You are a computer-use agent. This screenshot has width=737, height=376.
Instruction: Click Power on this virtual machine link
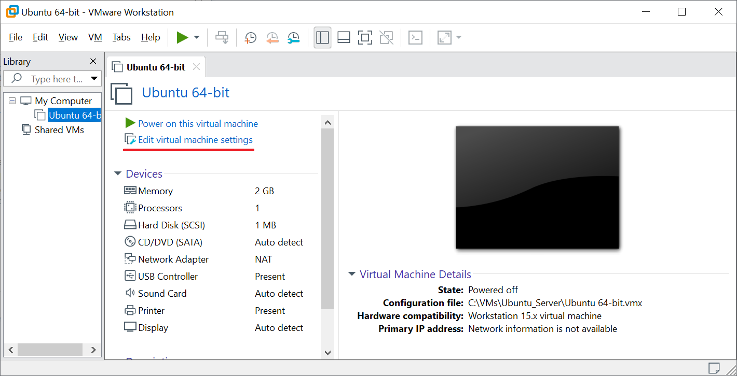click(x=198, y=123)
